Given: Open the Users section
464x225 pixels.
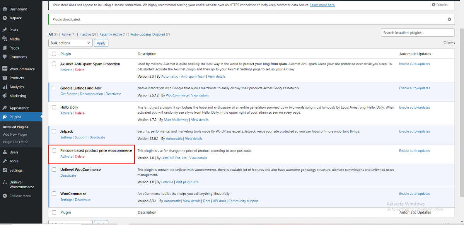Looking at the screenshot, I should [x=14, y=152].
